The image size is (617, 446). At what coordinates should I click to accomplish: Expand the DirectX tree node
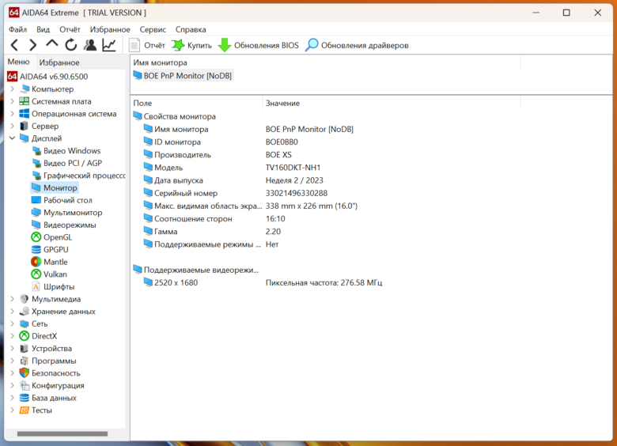[12, 336]
